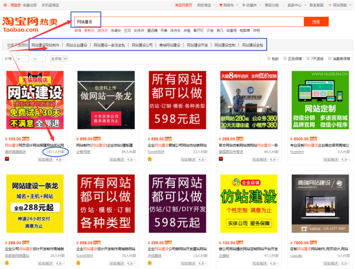355x269 pixels.
Task: Click gold medal icon on 35人付款 listing
Action: (x=78, y=263)
